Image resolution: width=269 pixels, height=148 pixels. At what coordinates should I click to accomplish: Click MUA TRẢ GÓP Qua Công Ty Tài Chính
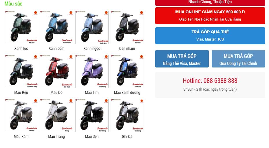pos(238,59)
